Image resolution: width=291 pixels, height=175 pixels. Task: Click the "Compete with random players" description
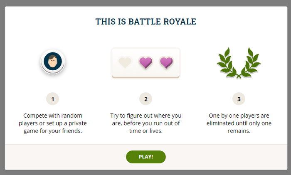pyautogui.click(x=53, y=123)
